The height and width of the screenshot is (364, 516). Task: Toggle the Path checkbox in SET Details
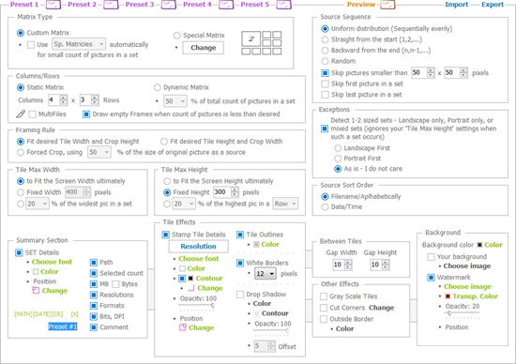pos(94,263)
